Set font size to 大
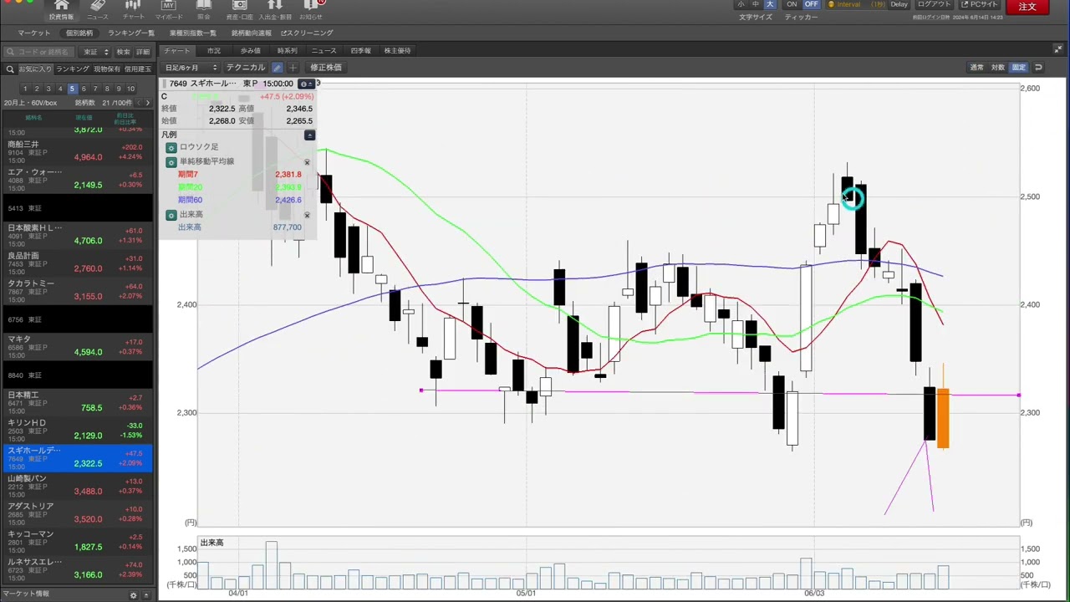 click(x=770, y=4)
